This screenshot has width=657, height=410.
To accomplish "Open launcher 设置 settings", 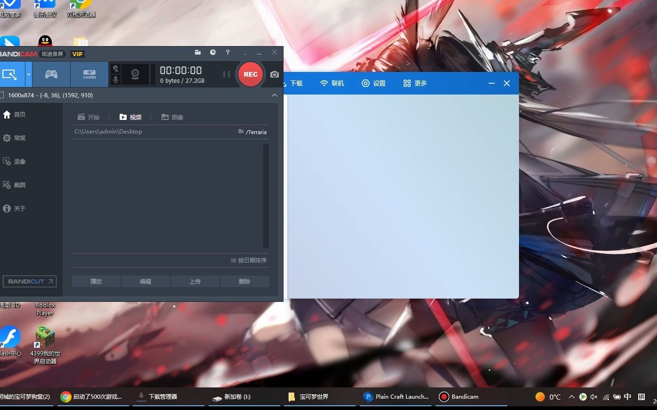I will pyautogui.click(x=373, y=83).
